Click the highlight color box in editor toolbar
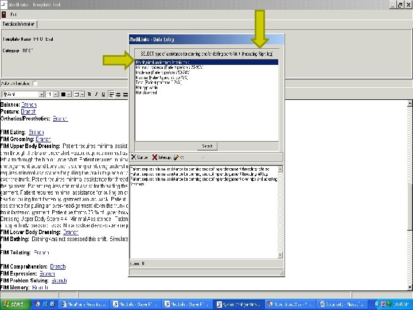 (x=76, y=94)
